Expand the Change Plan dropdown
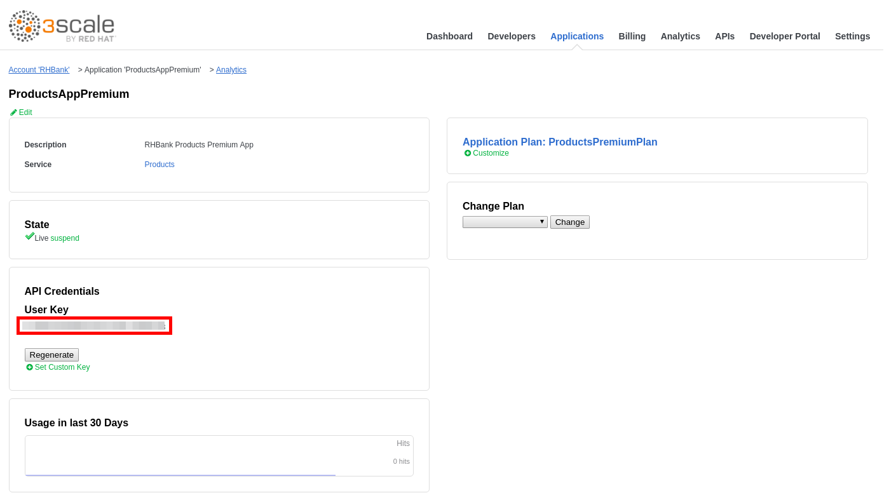The image size is (896, 500). click(x=505, y=222)
